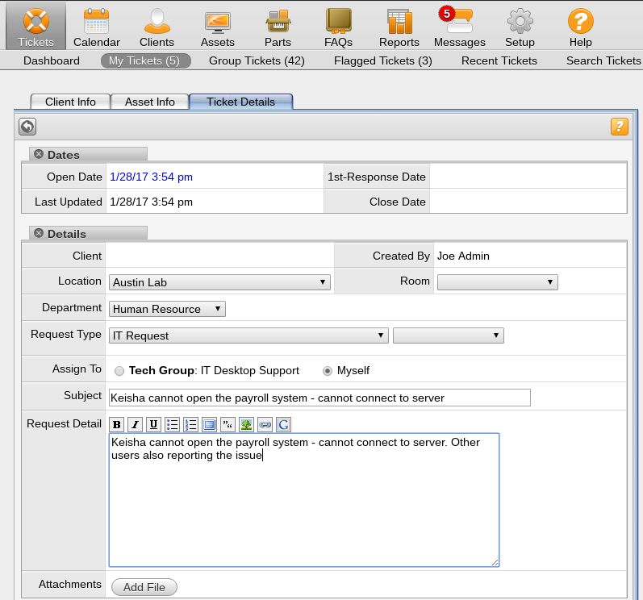Click the 1st-Response Date label
Image resolution: width=643 pixels, height=600 pixels.
point(377,177)
